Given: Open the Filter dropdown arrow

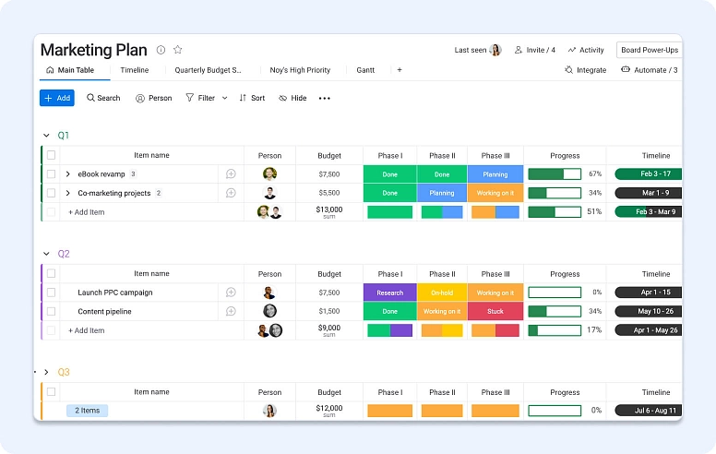Looking at the screenshot, I should pyautogui.click(x=224, y=98).
